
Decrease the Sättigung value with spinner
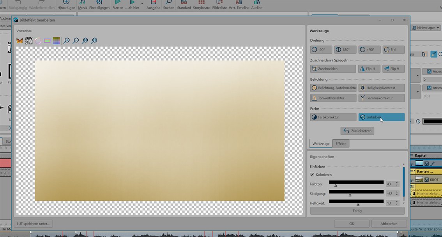[397, 195]
